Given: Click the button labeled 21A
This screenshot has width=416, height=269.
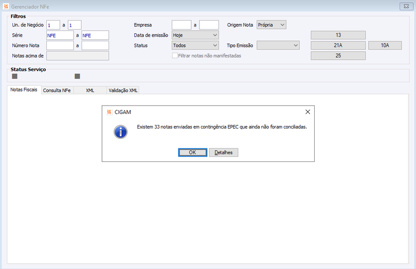Looking at the screenshot, I should (x=338, y=45).
